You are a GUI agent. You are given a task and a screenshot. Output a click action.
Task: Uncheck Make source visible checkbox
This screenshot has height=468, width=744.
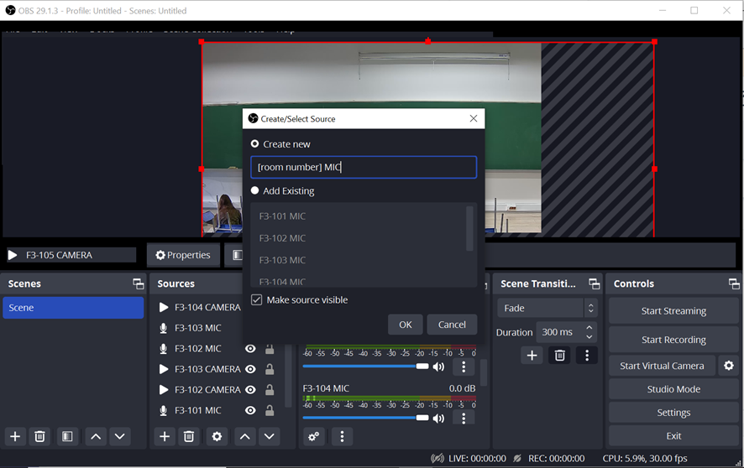257,300
